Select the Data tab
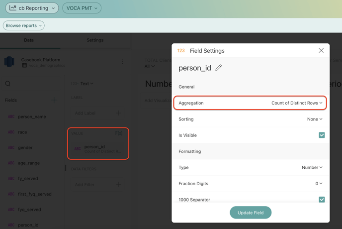342x229 pixels. 29,40
